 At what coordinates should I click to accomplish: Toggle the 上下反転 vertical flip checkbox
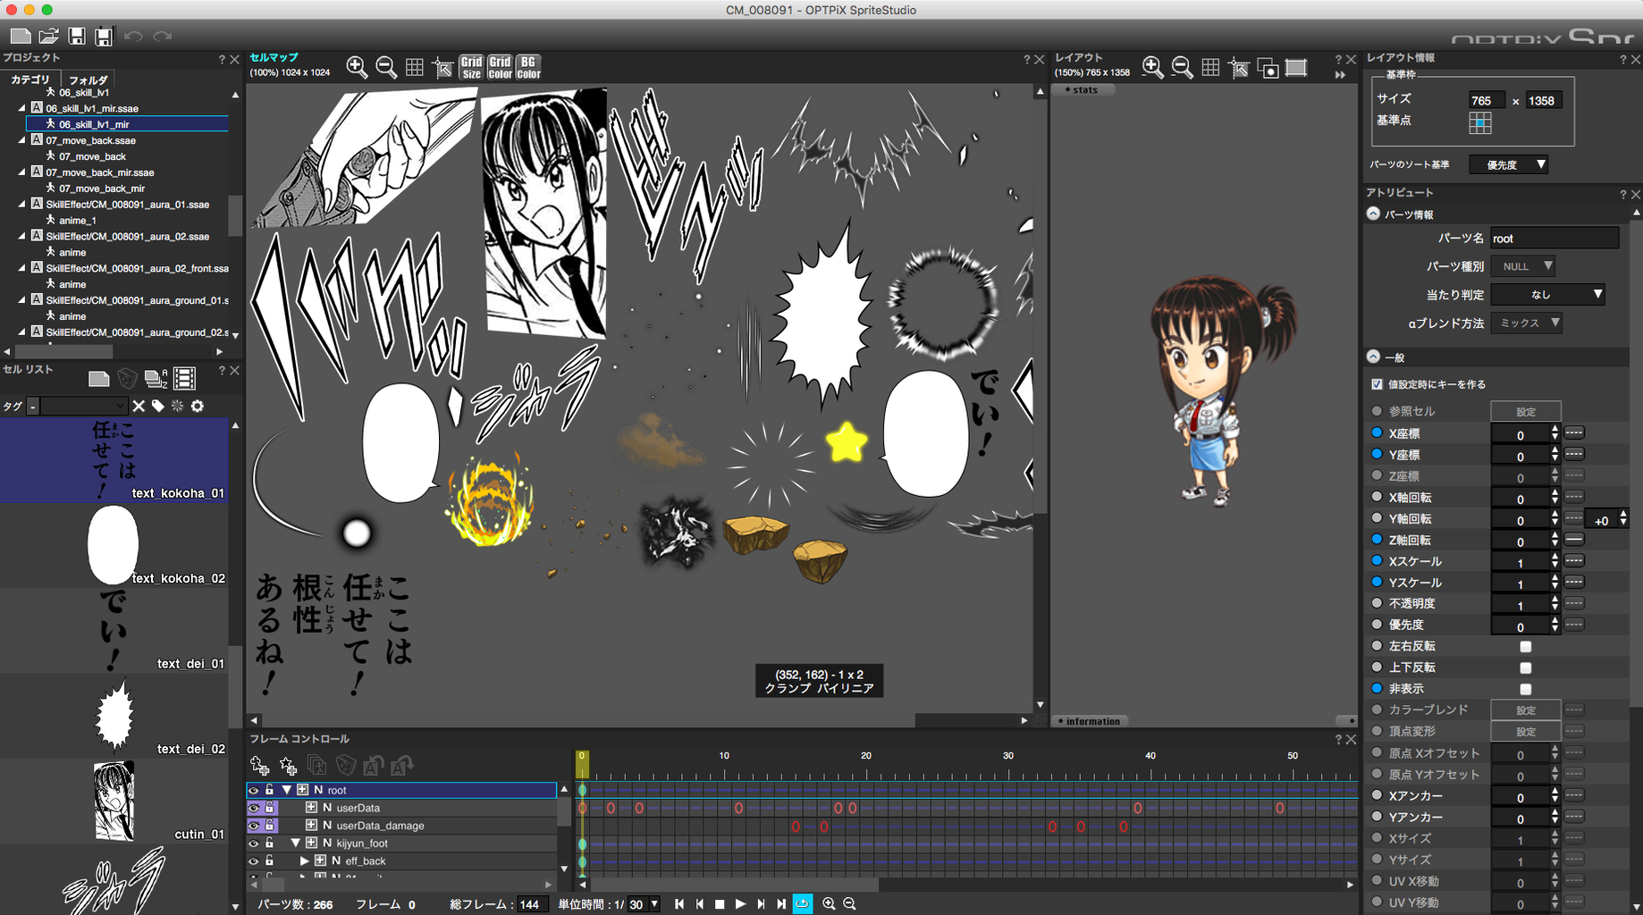(1526, 668)
